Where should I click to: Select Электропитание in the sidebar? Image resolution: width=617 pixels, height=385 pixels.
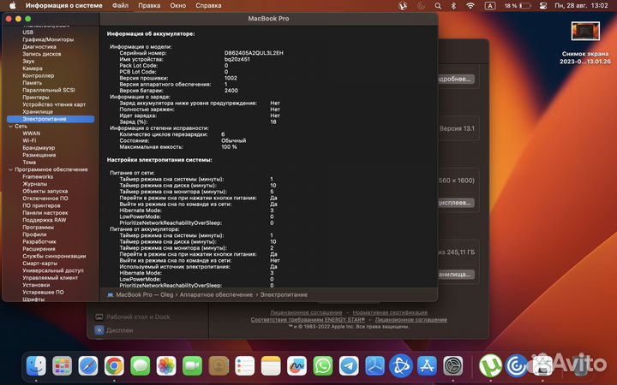51,119
